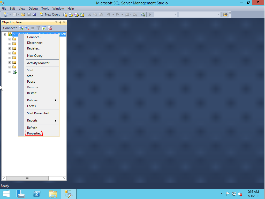Open the File menu

point(4,9)
